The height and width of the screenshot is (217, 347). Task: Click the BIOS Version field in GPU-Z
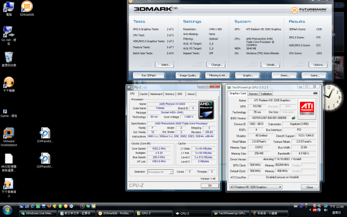point(269,118)
